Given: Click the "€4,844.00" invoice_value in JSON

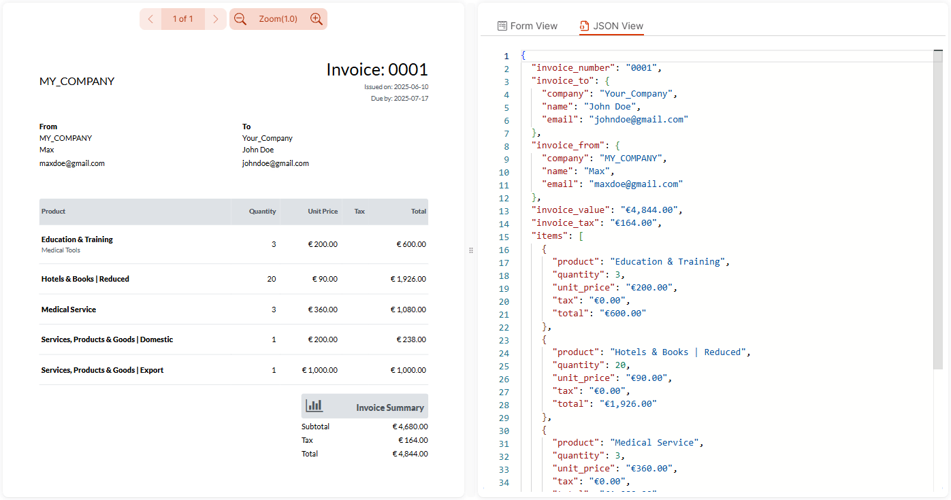Looking at the screenshot, I should (x=649, y=210).
